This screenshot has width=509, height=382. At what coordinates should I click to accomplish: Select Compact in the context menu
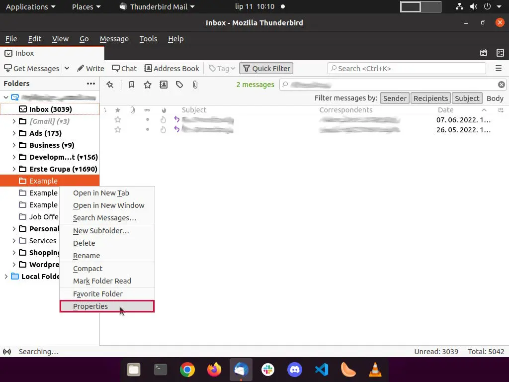click(107, 269)
